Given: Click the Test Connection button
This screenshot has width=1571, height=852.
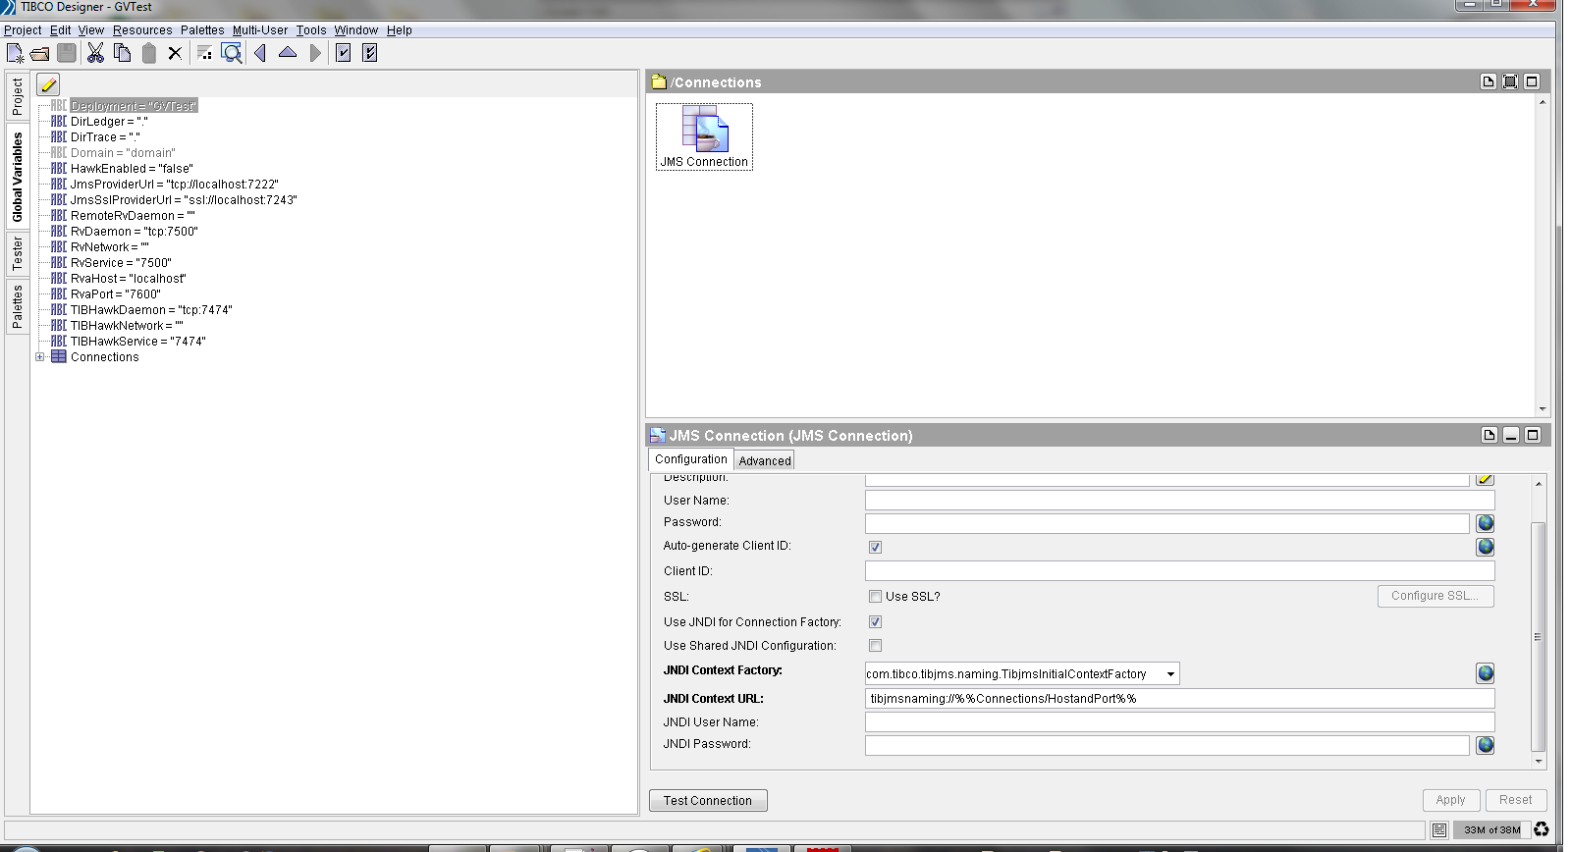Looking at the screenshot, I should pos(707,801).
